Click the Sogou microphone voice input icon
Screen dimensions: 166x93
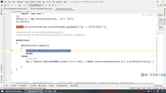(x=154, y=75)
